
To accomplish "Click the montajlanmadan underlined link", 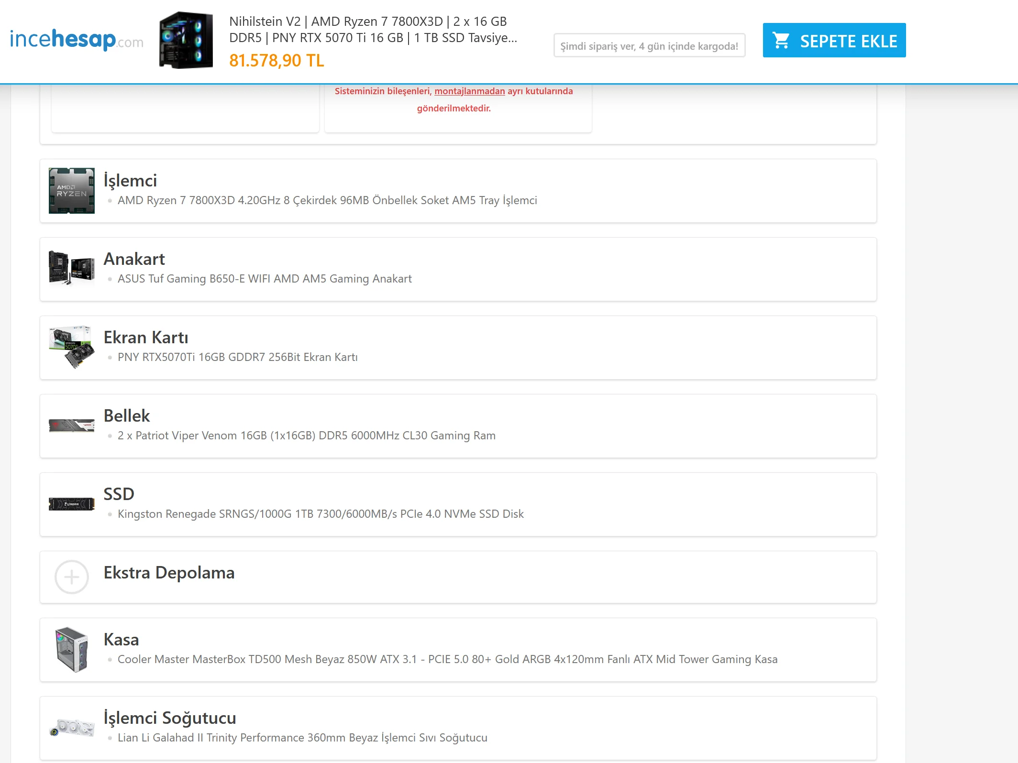I will [469, 91].
